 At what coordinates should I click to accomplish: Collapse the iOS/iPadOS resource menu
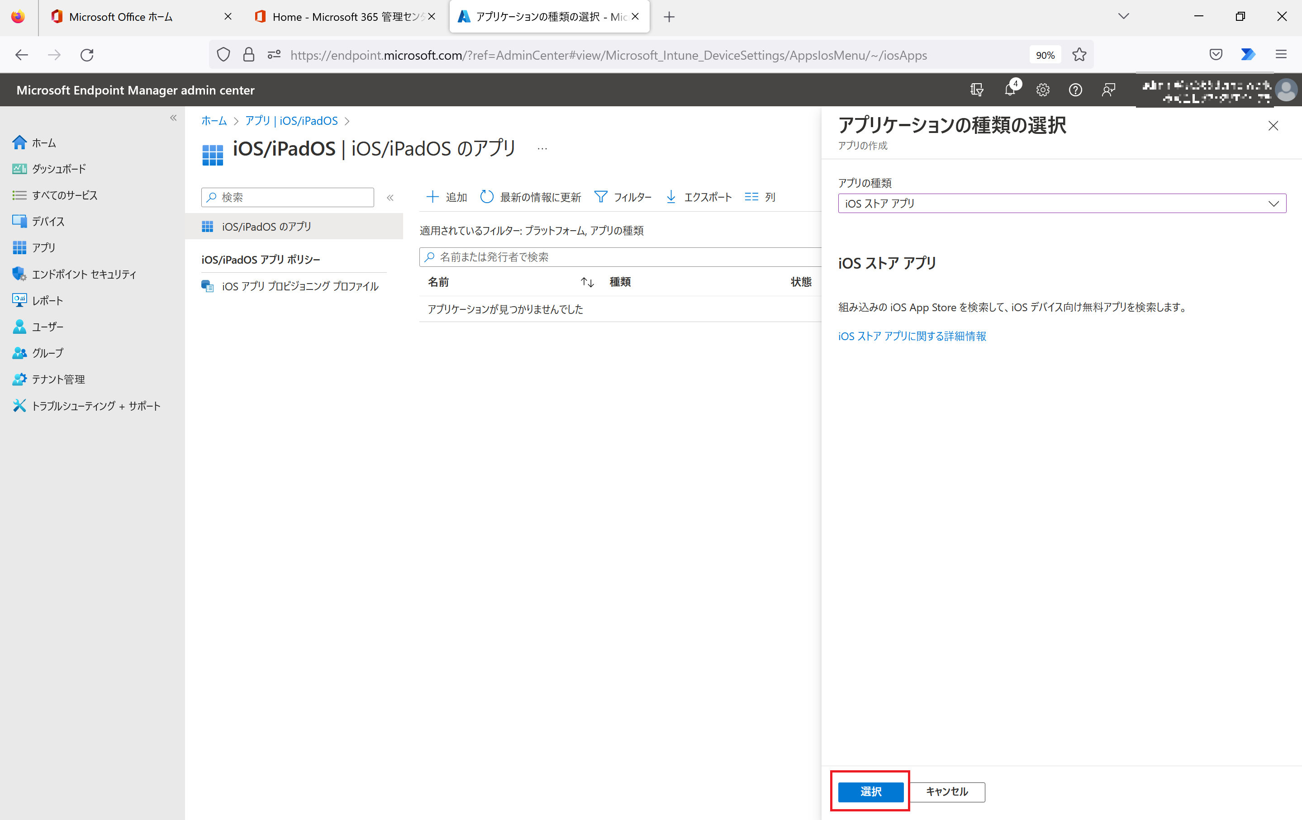pos(390,197)
